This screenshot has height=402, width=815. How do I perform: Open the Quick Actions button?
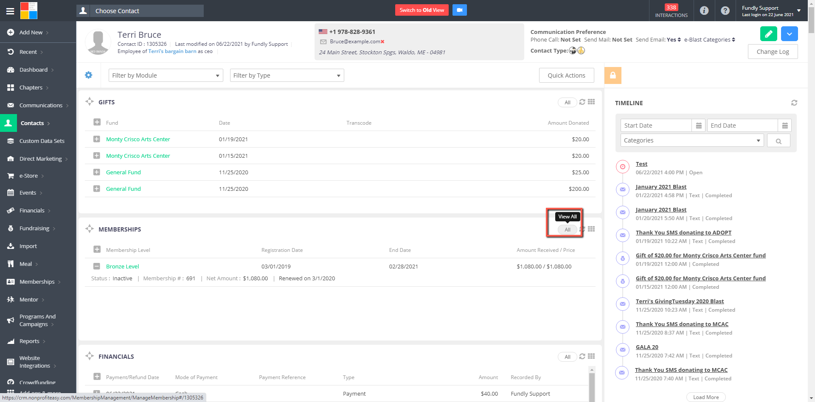click(566, 75)
